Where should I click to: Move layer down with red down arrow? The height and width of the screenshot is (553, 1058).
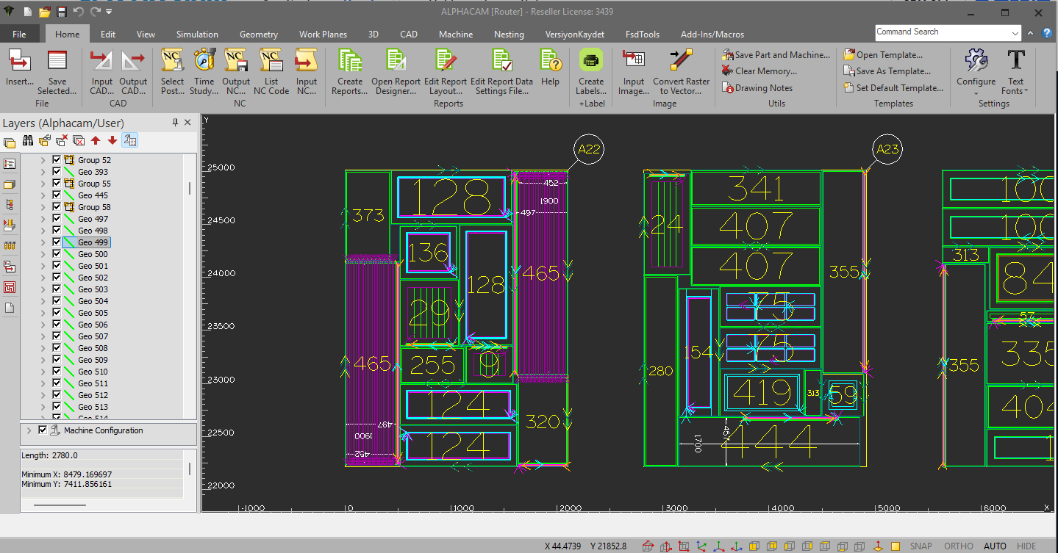click(x=112, y=141)
